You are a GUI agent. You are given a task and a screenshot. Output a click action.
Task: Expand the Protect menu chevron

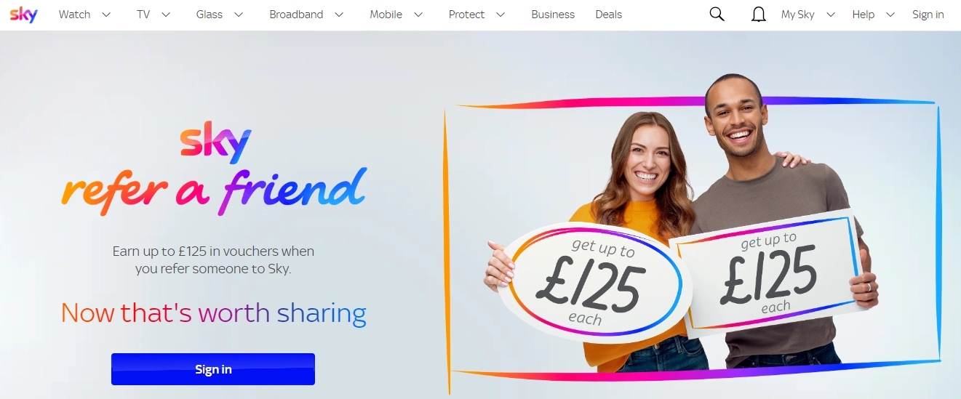501,15
